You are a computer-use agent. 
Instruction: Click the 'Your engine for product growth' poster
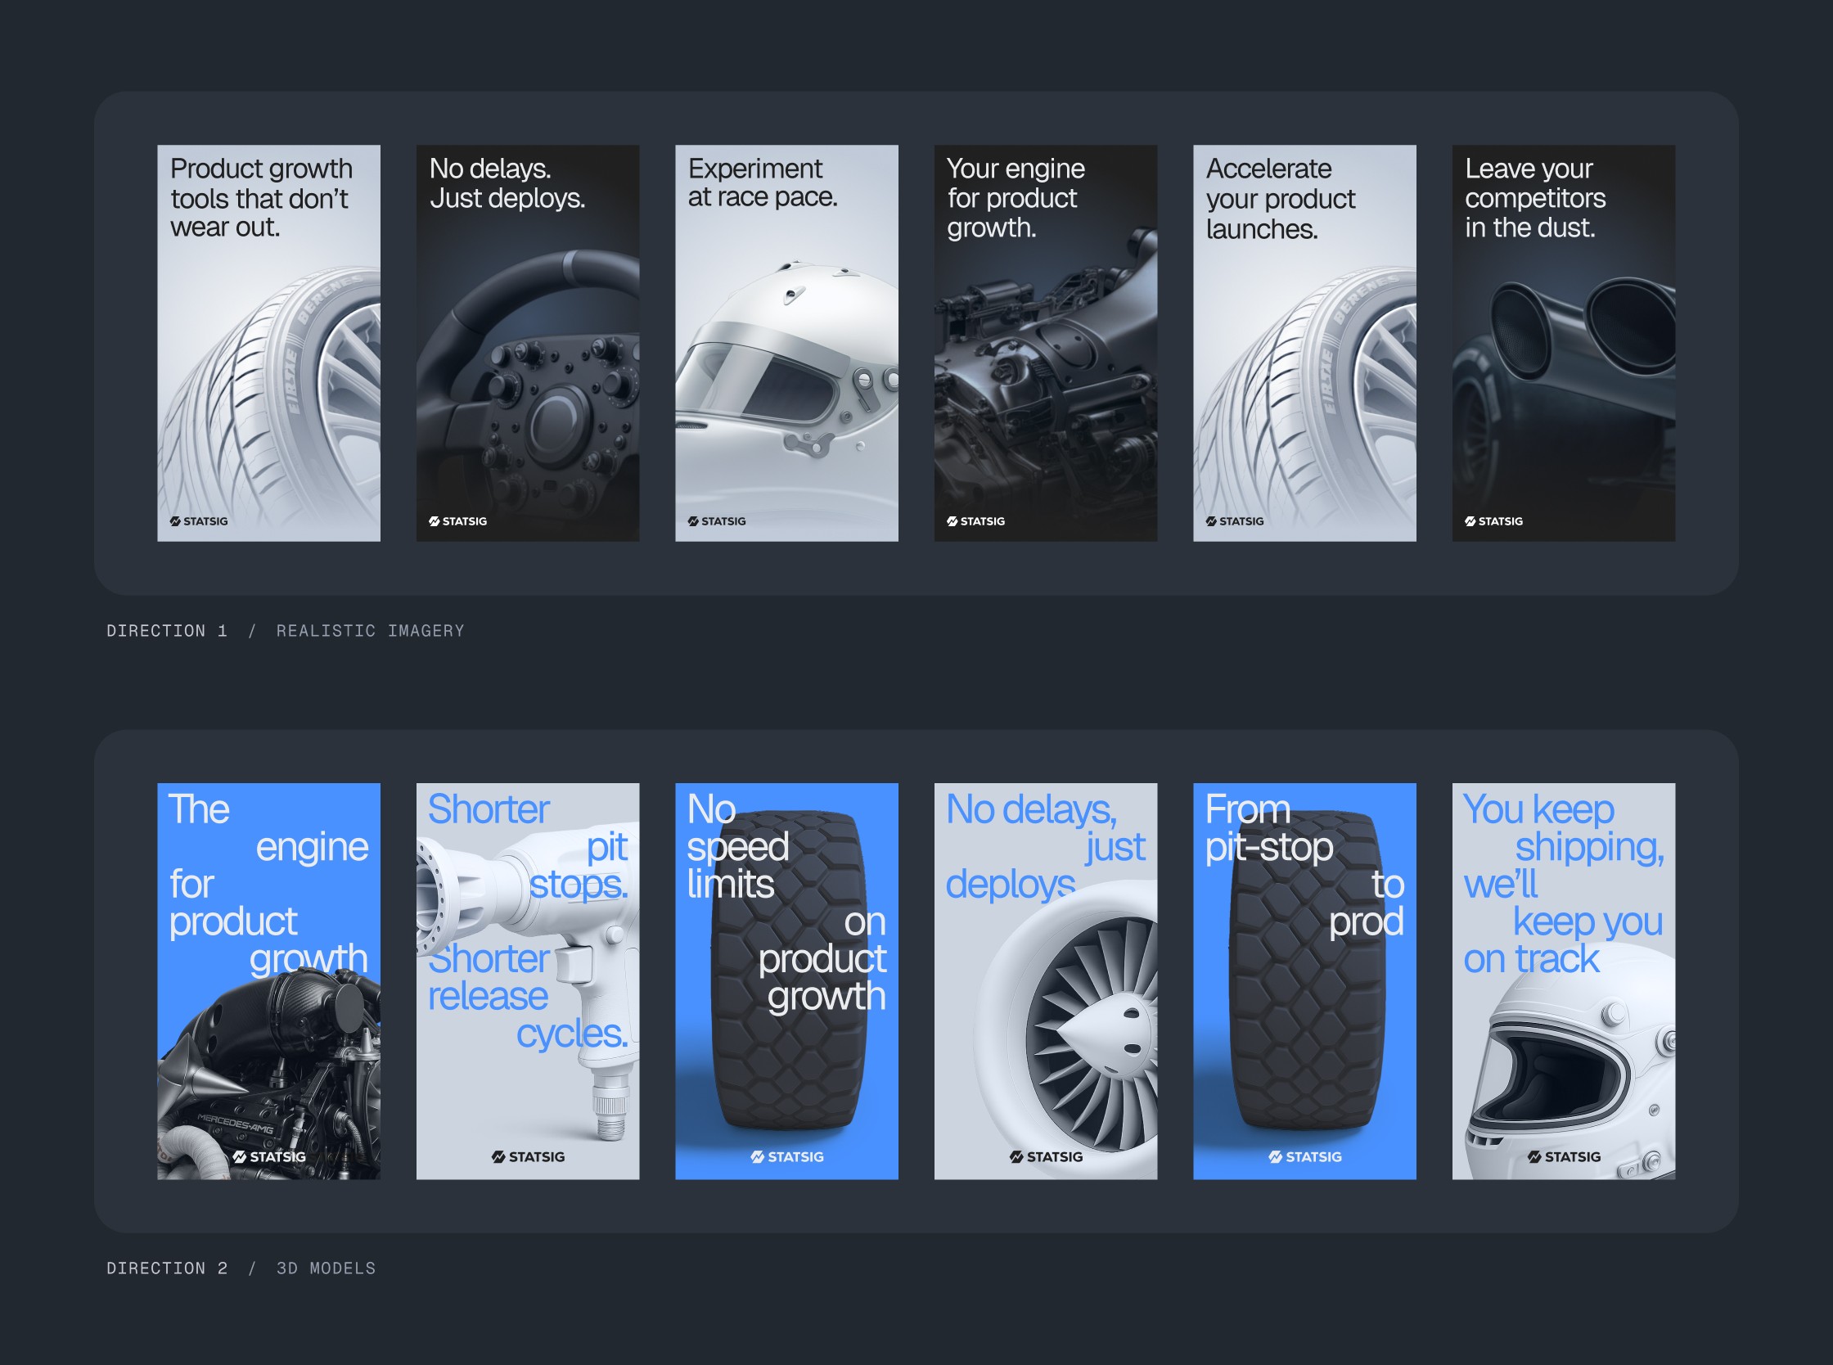(x=1045, y=343)
